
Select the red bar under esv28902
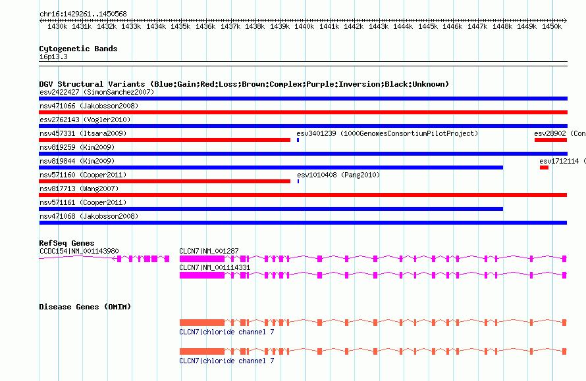550,140
